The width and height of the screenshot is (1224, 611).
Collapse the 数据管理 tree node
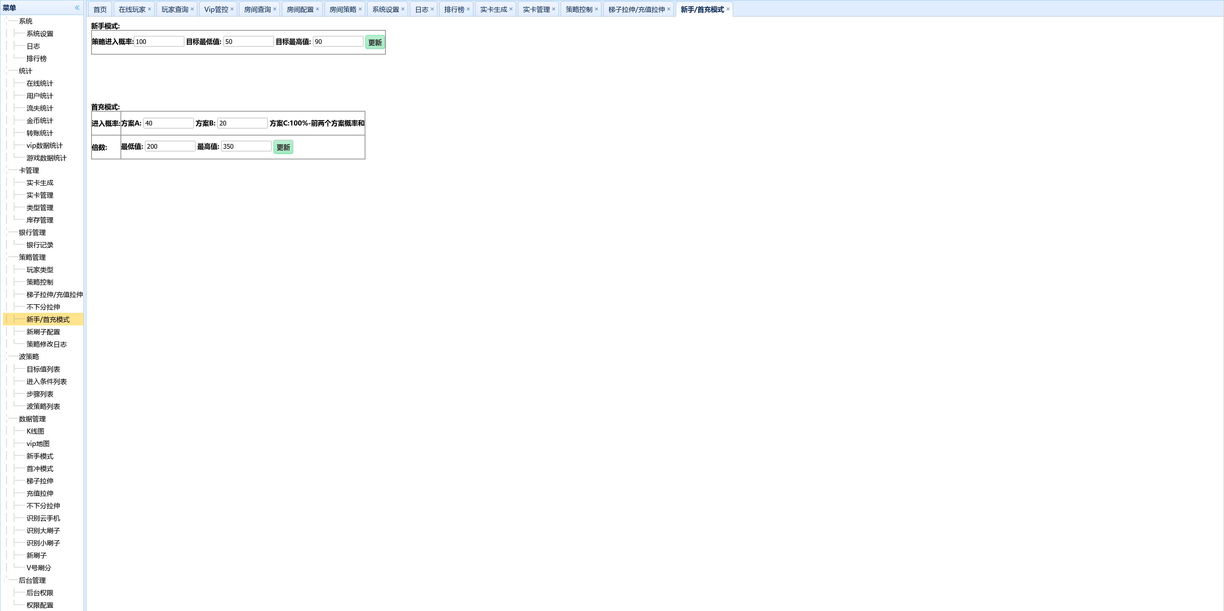(7, 419)
